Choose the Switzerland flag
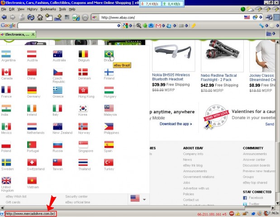 coord(32,163)
